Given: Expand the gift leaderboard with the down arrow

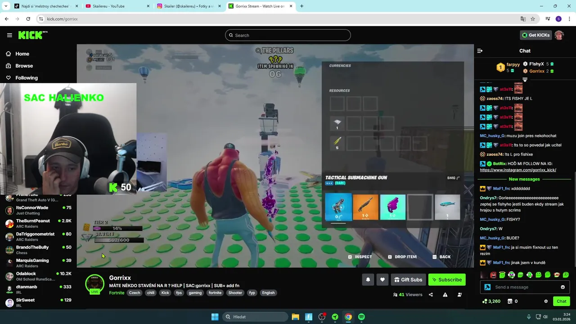Looking at the screenshot, I should coord(525,79).
